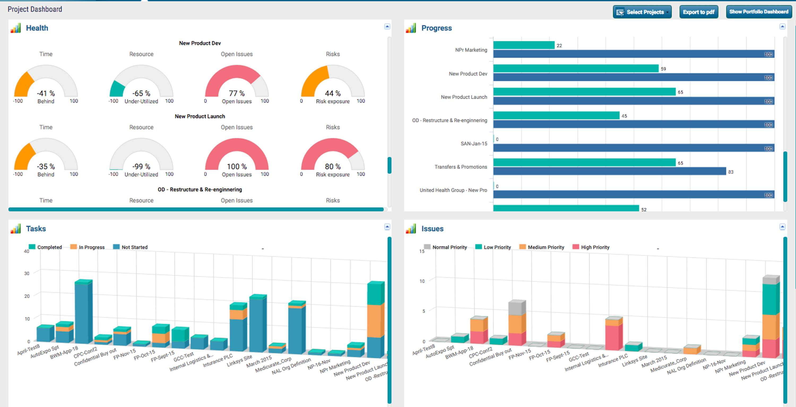This screenshot has width=796, height=407.
Task: Collapse the Health panel
Action: (387, 26)
